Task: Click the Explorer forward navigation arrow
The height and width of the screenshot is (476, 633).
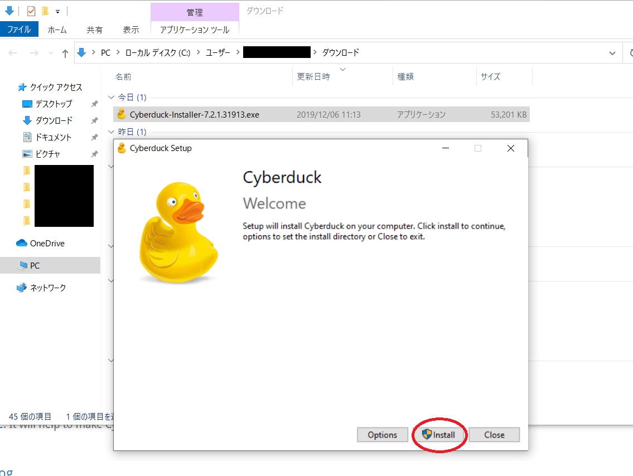Action: click(34, 53)
